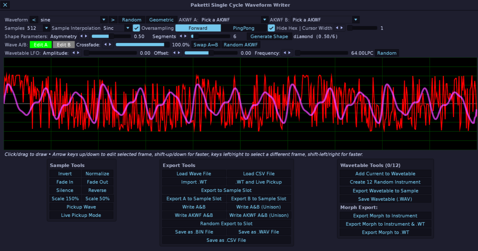
Task: Toggle the Oversampling checkbox
Action: click(x=136, y=28)
